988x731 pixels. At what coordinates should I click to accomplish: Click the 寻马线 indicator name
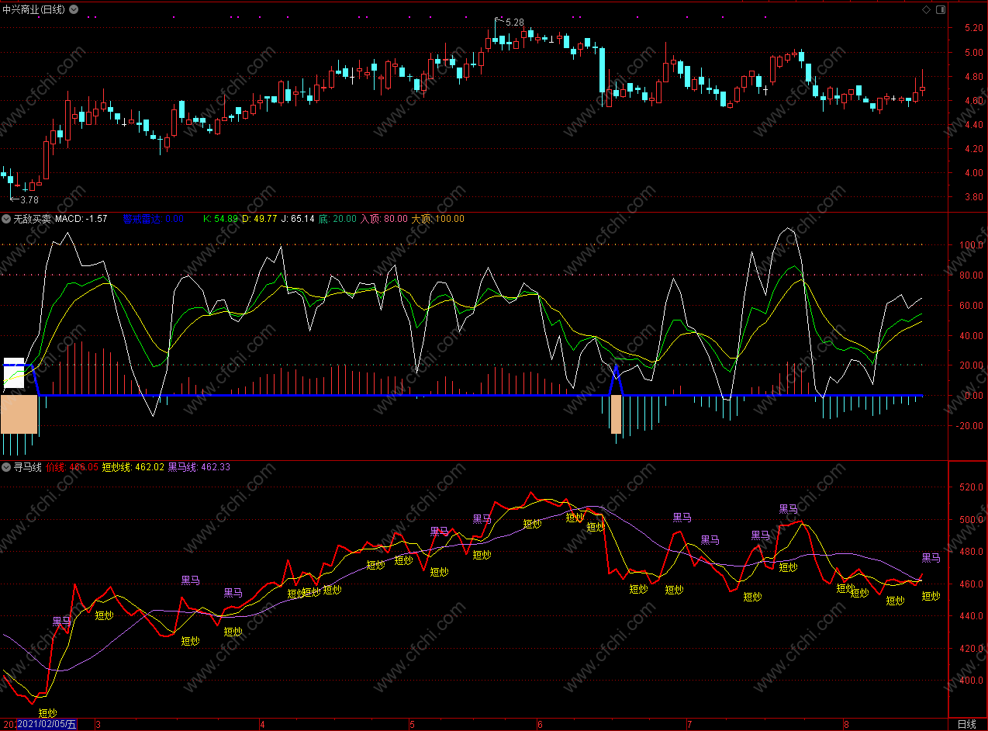27,467
